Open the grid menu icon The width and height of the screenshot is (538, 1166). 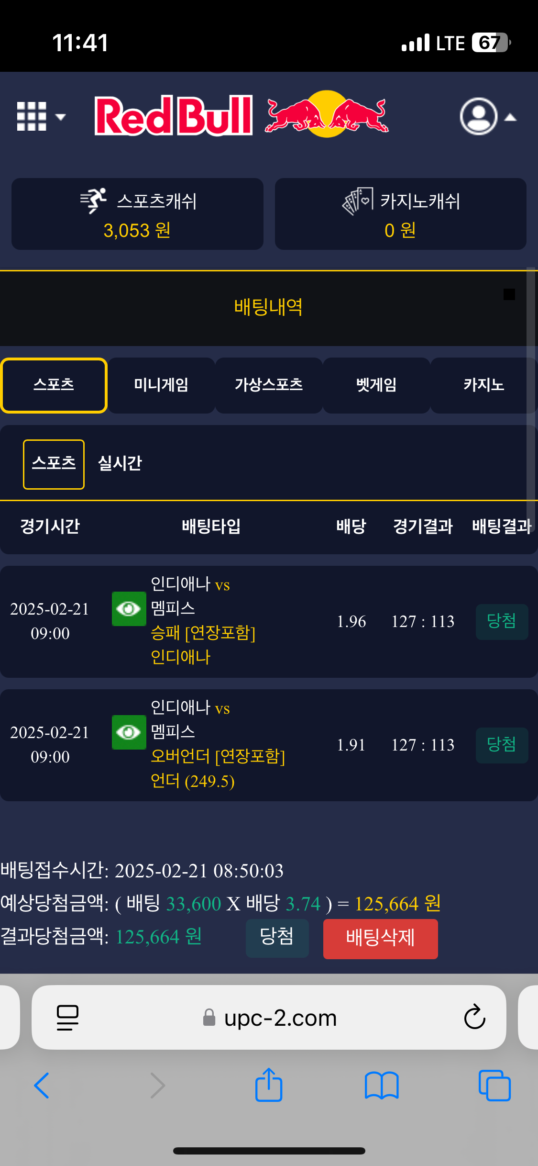click(32, 116)
